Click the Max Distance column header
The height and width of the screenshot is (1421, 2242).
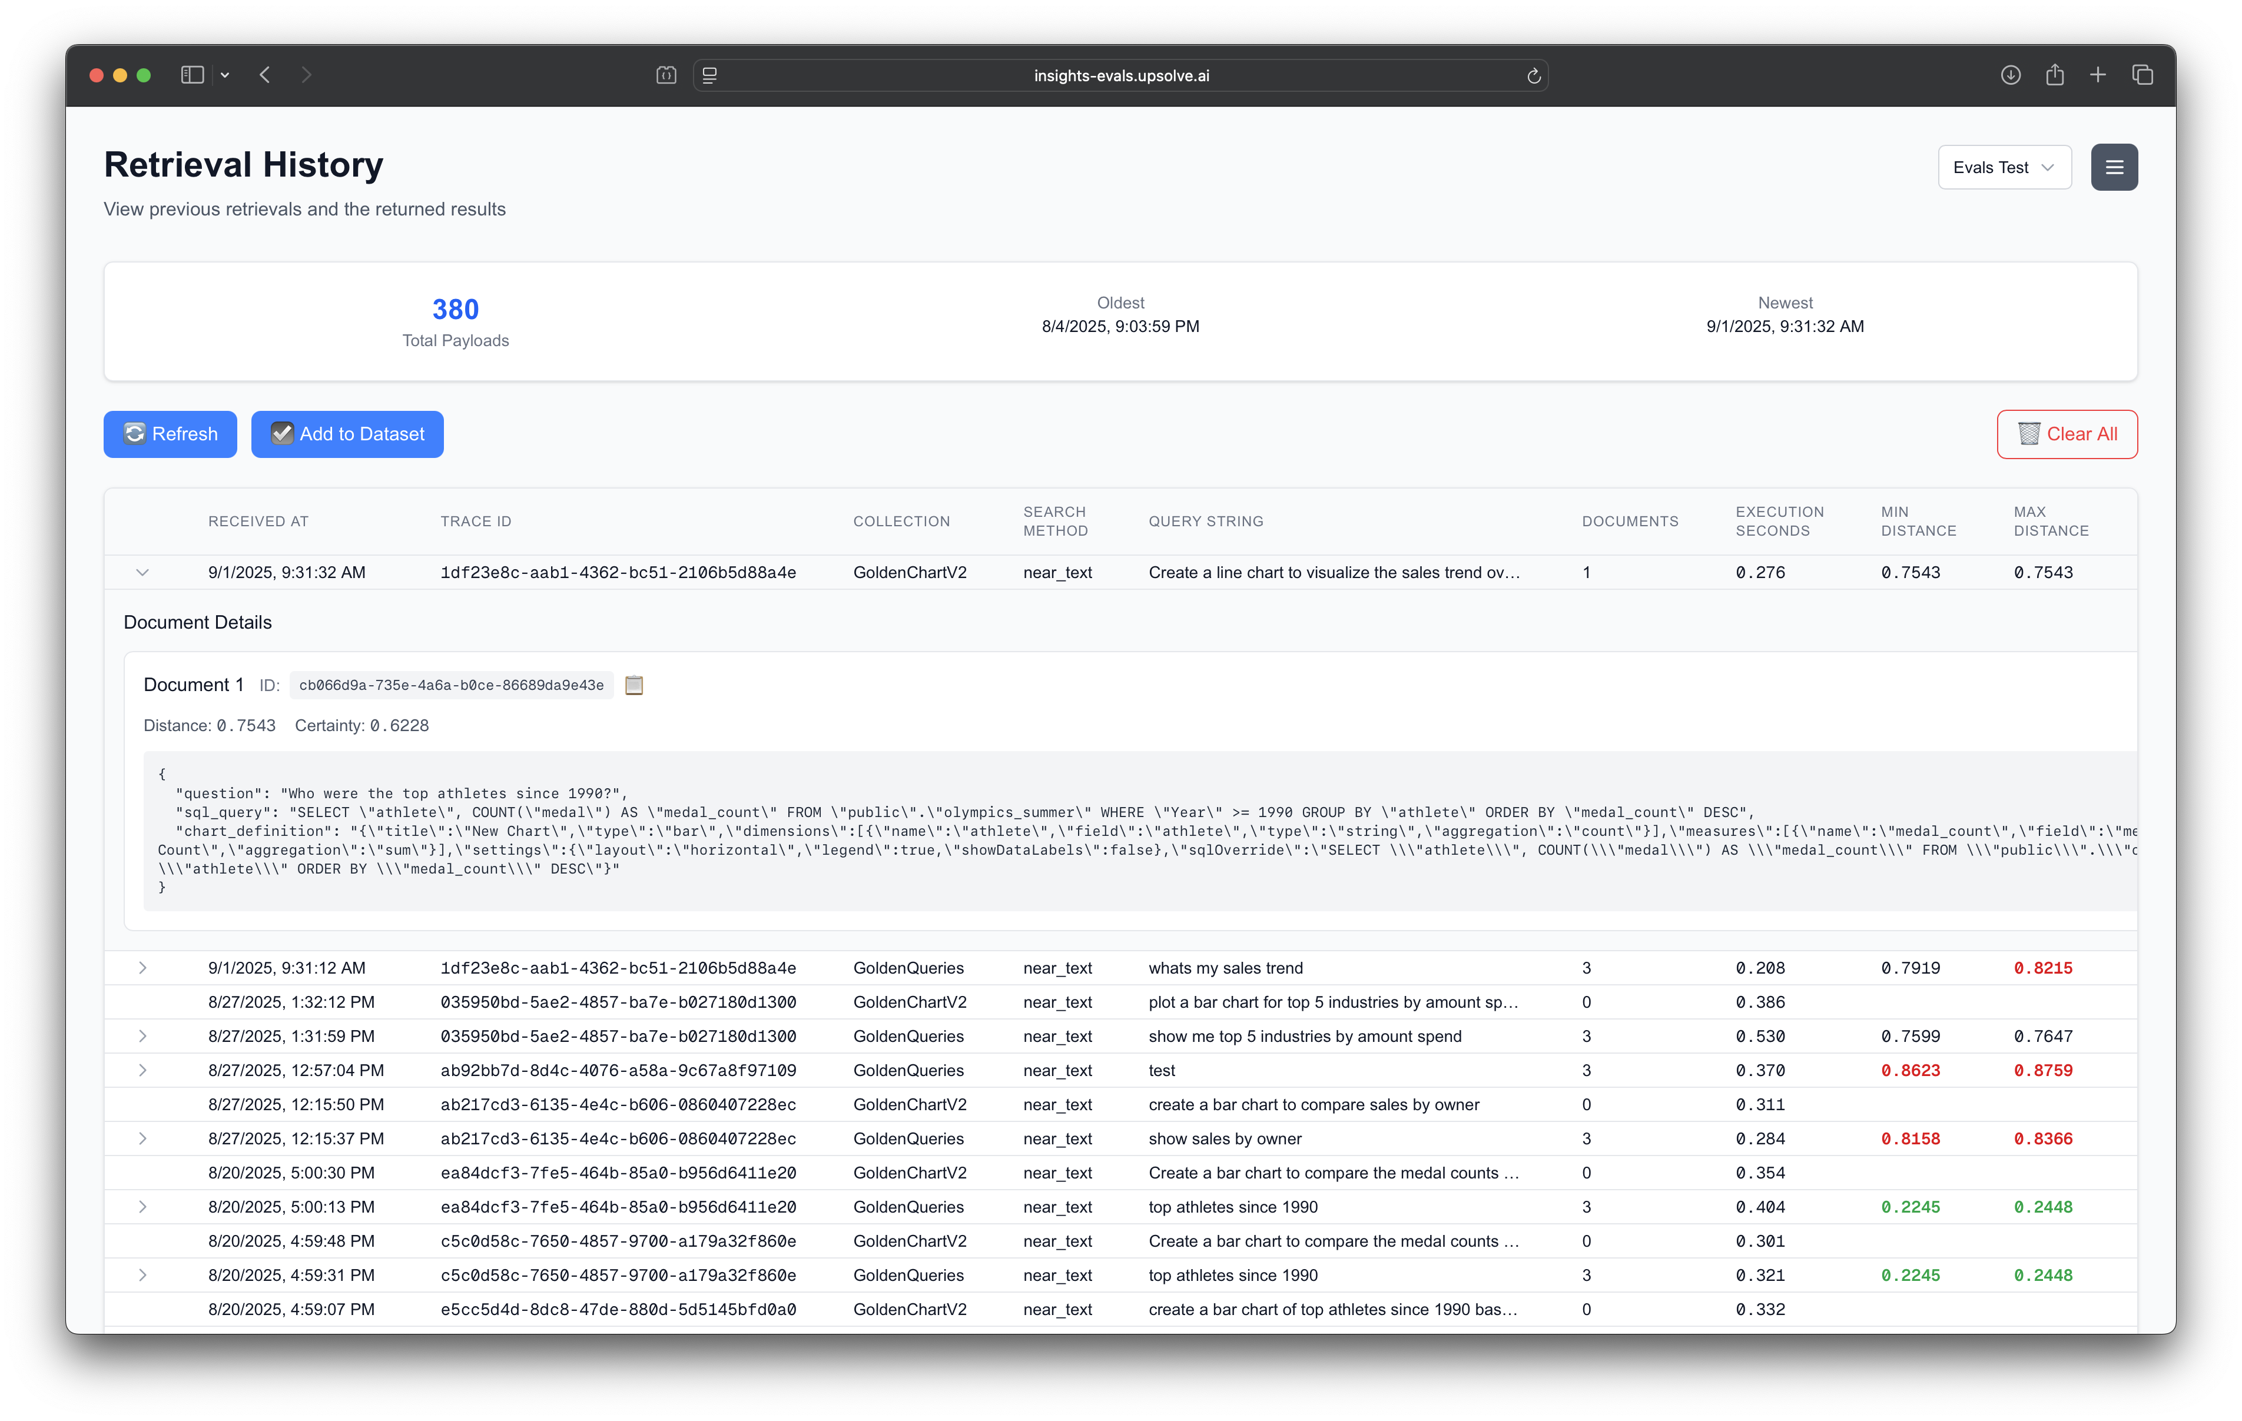click(x=2050, y=522)
